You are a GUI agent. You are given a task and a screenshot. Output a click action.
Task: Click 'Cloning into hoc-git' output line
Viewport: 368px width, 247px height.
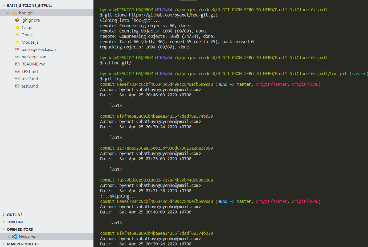130,20
